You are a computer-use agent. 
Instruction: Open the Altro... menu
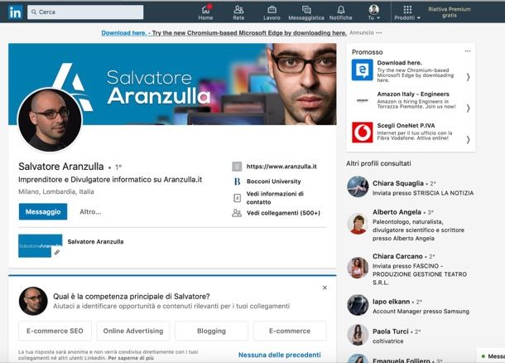(x=90, y=212)
